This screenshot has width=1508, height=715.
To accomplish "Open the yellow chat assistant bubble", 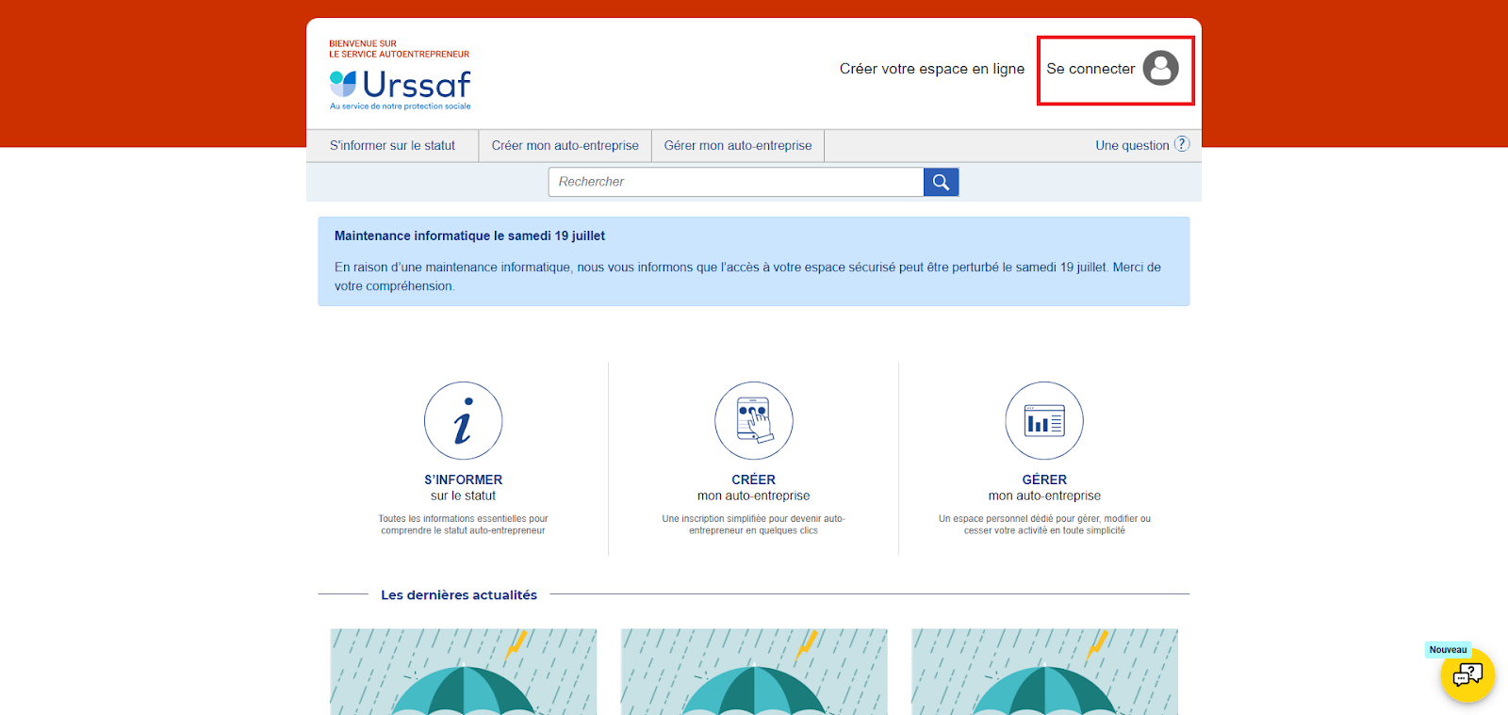I will (x=1467, y=674).
